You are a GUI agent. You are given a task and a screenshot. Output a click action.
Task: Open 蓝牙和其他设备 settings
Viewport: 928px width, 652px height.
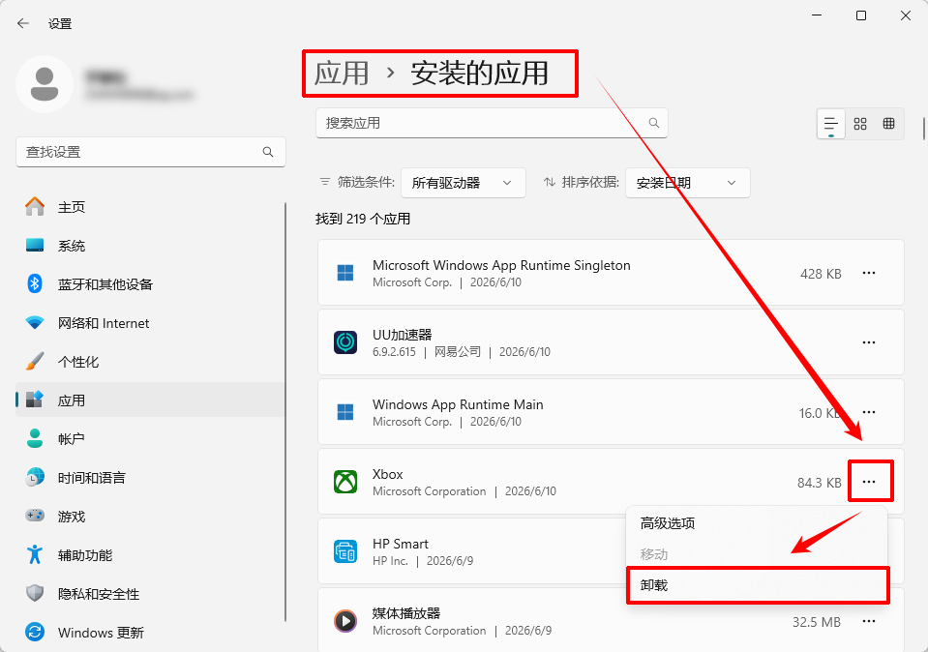(x=151, y=284)
